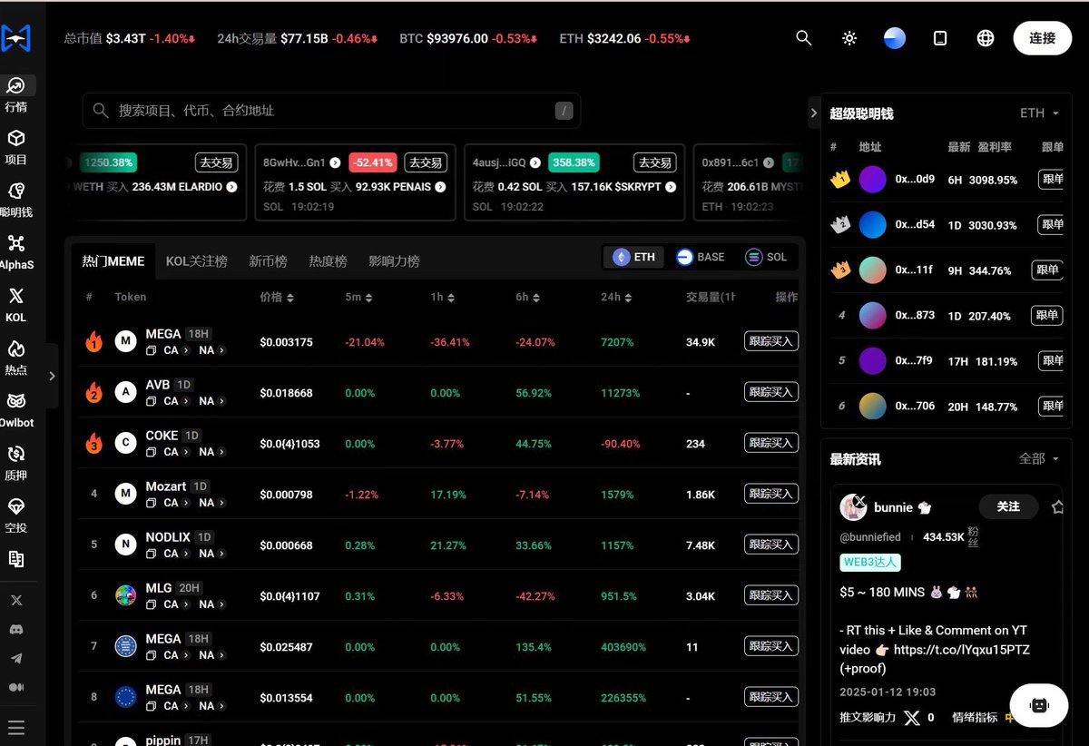Click 跟单 for address 0x...0d9

point(1052,180)
